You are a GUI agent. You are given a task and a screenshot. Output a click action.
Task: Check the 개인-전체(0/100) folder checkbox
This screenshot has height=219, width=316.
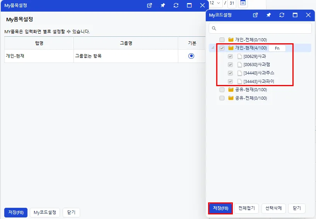click(222, 40)
